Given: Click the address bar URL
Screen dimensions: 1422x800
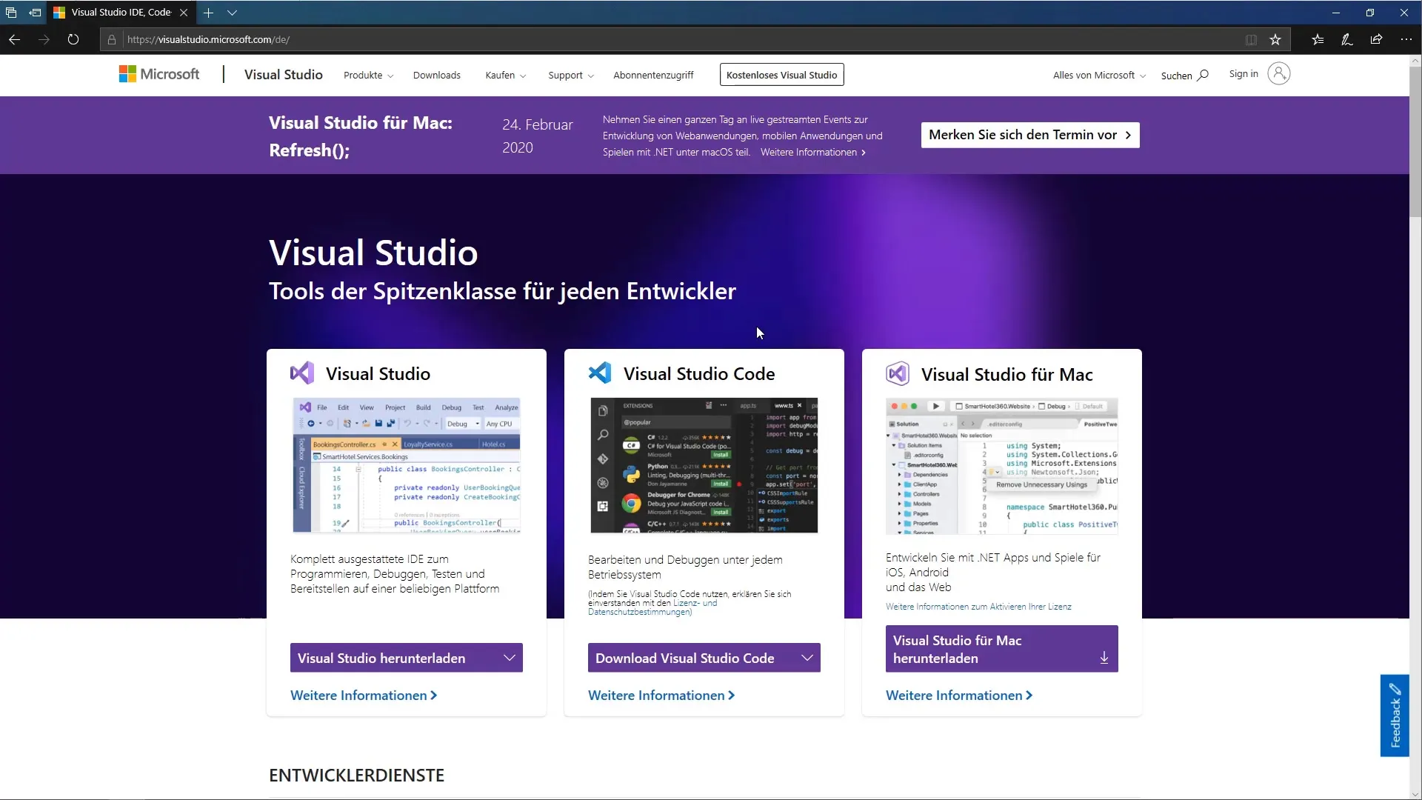Looking at the screenshot, I should (x=208, y=40).
